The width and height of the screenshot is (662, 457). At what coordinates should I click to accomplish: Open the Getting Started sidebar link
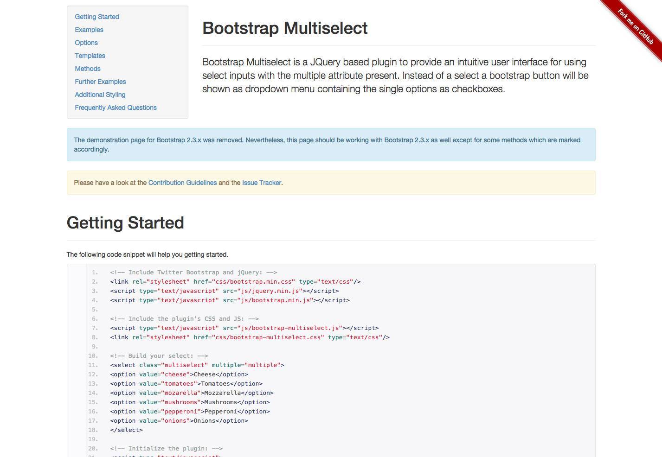97,17
